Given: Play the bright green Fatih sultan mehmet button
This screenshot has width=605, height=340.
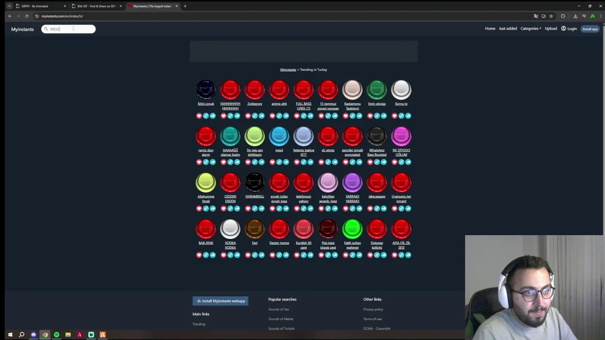Looking at the screenshot, I should (352, 229).
